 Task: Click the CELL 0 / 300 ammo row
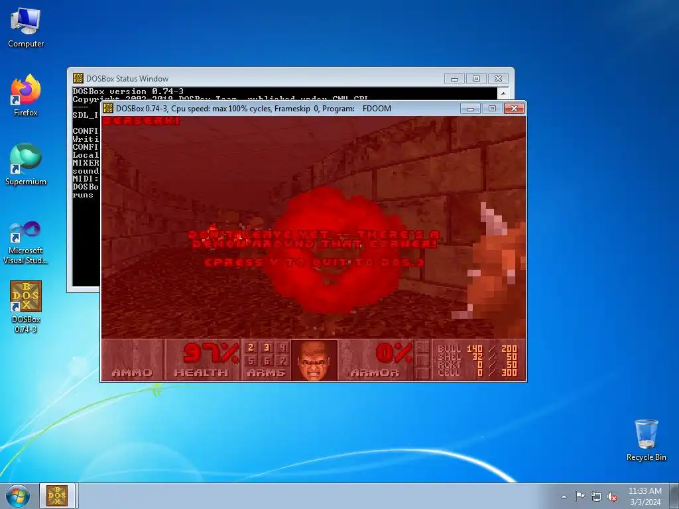coord(477,372)
